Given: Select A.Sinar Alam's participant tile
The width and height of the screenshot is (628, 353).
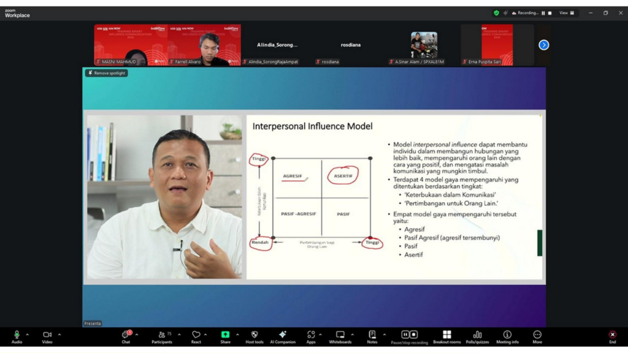Looking at the screenshot, I should point(424,45).
